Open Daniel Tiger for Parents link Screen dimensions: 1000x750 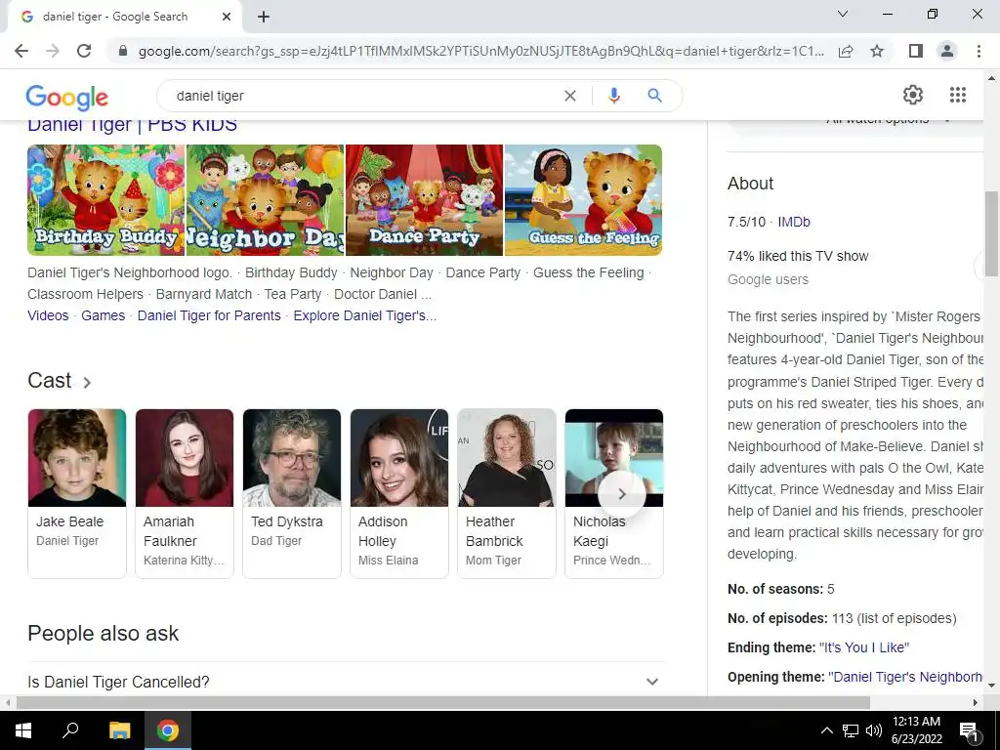tap(209, 315)
